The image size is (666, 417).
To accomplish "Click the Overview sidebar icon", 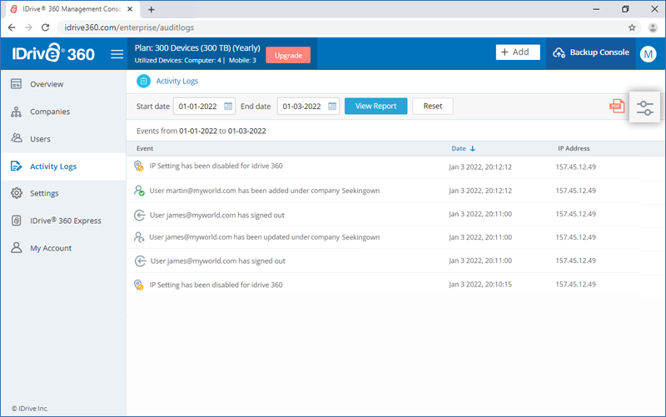I will 16,84.
